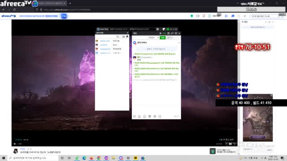The width and height of the screenshot is (287, 161).
Task: Toggle the pin icon in the chat window header
Action: [161, 34]
